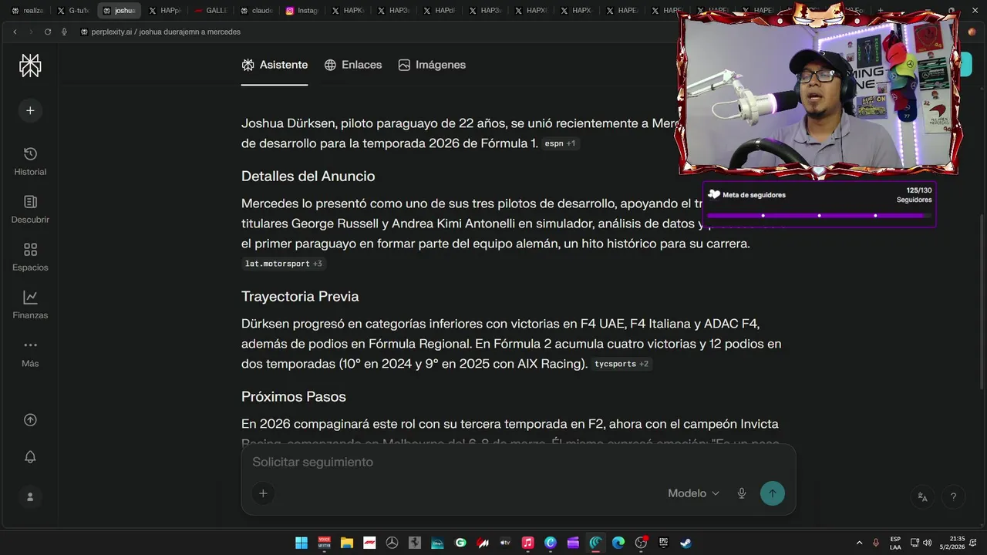Open Finanzas in the sidebar
Viewport: 987px width, 555px height.
pyautogui.click(x=30, y=305)
